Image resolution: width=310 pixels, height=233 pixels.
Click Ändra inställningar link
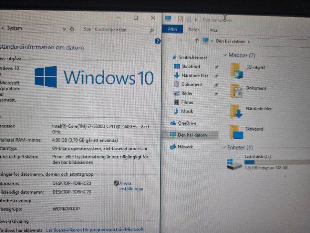[x=131, y=186]
